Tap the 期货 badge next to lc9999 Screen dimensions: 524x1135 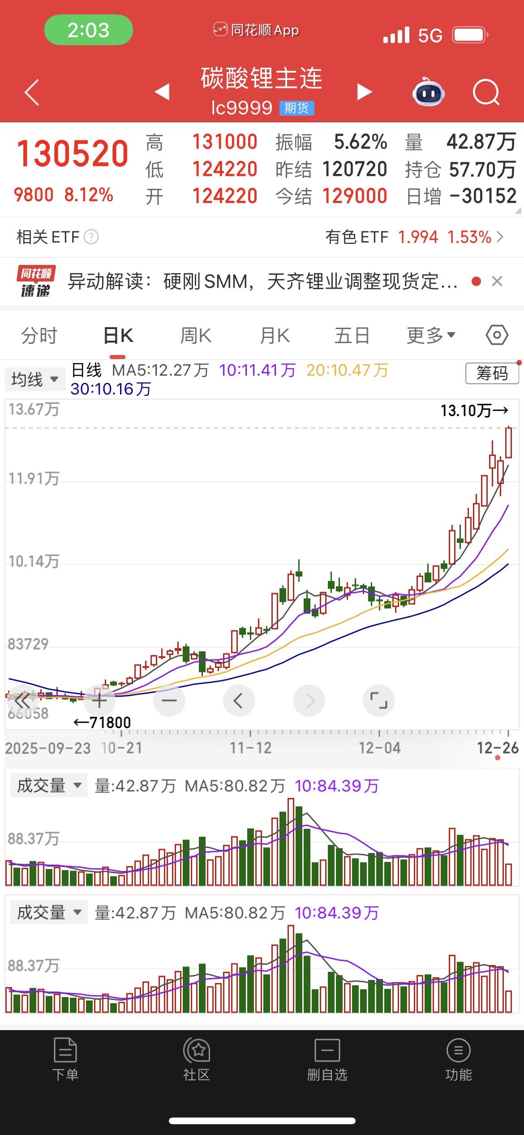tap(296, 108)
